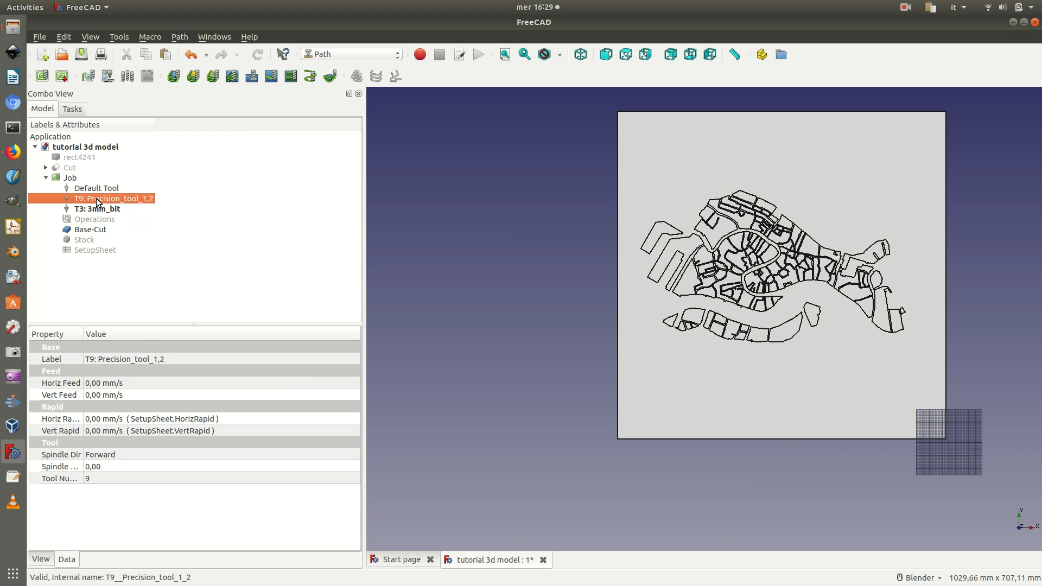Select the Operations tree item
Viewport: 1042px width, 586px height.
(94, 219)
